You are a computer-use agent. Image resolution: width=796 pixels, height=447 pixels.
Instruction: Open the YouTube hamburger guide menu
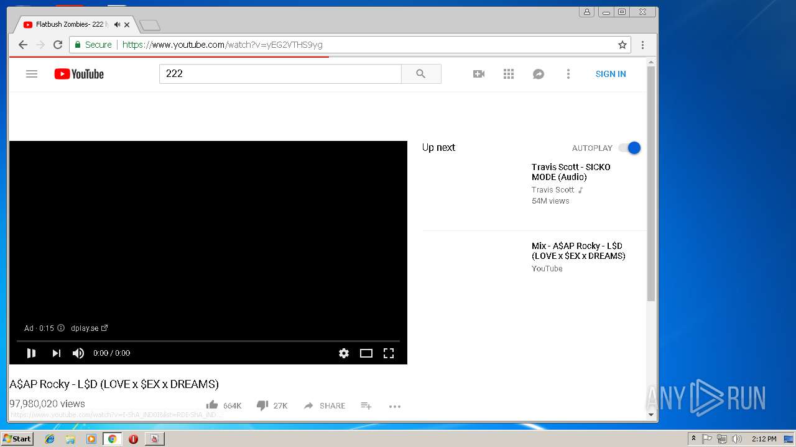32,74
